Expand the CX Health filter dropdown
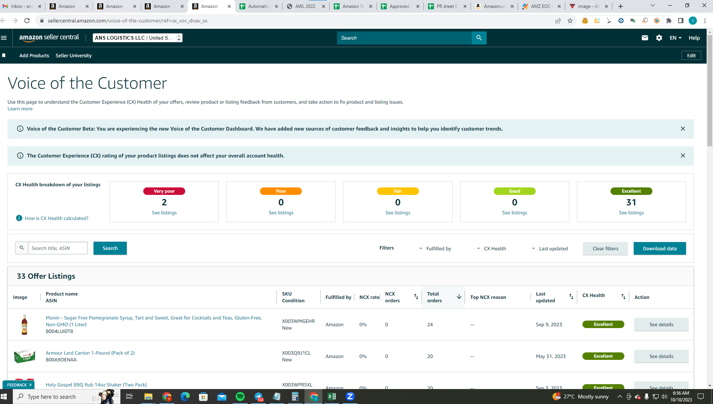The width and height of the screenshot is (713, 404). coord(492,248)
